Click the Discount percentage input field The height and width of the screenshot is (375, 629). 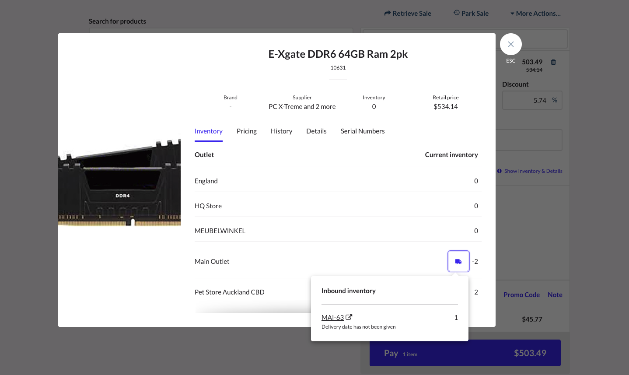pyautogui.click(x=532, y=100)
